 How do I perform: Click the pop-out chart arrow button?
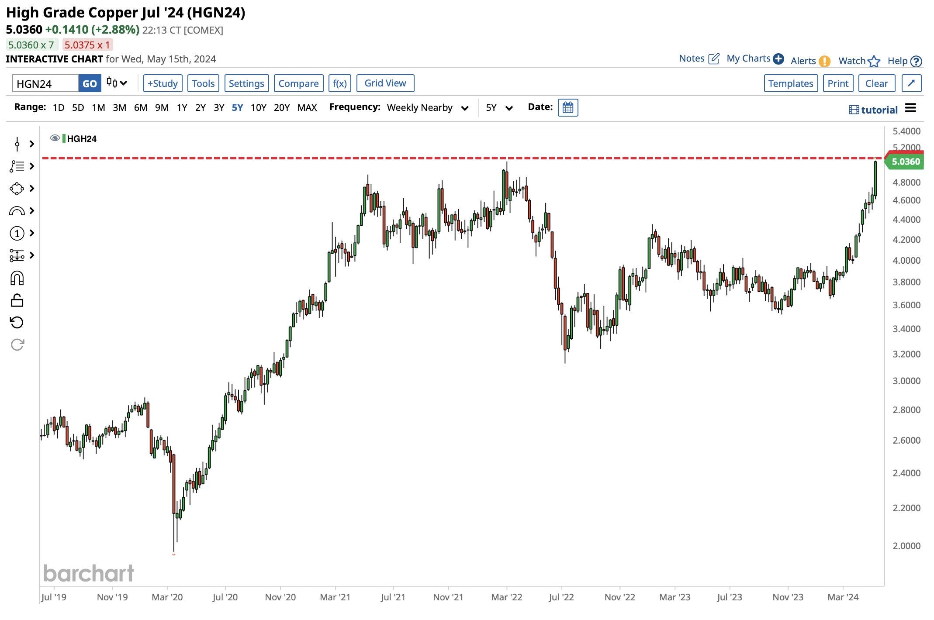911,83
